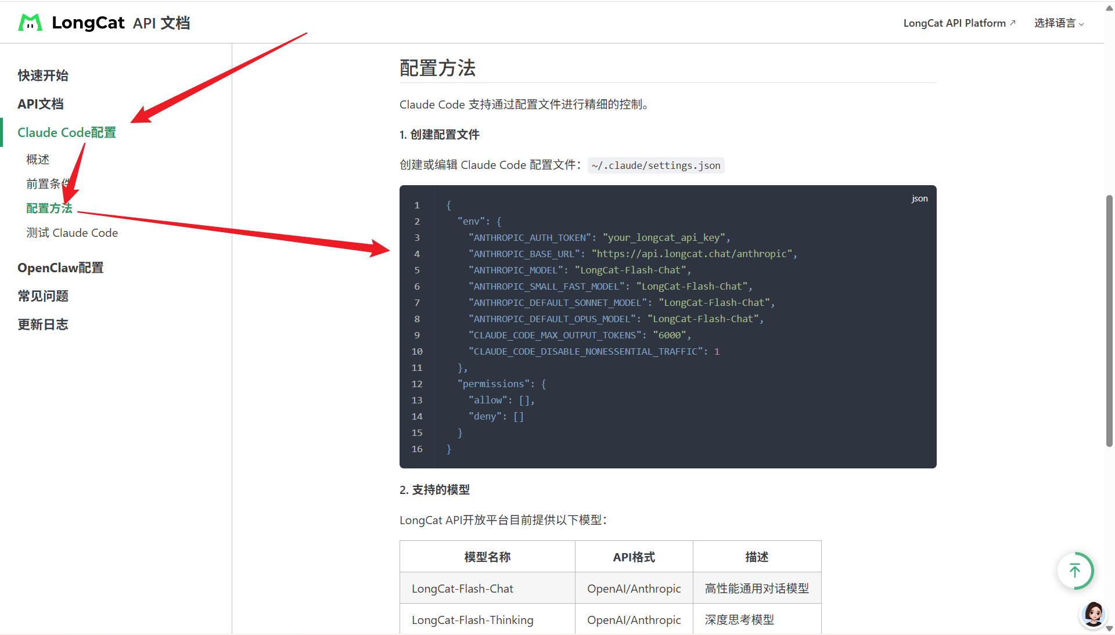The image size is (1115, 635).
Task: Open the API文档 sidebar item
Action: click(x=41, y=104)
